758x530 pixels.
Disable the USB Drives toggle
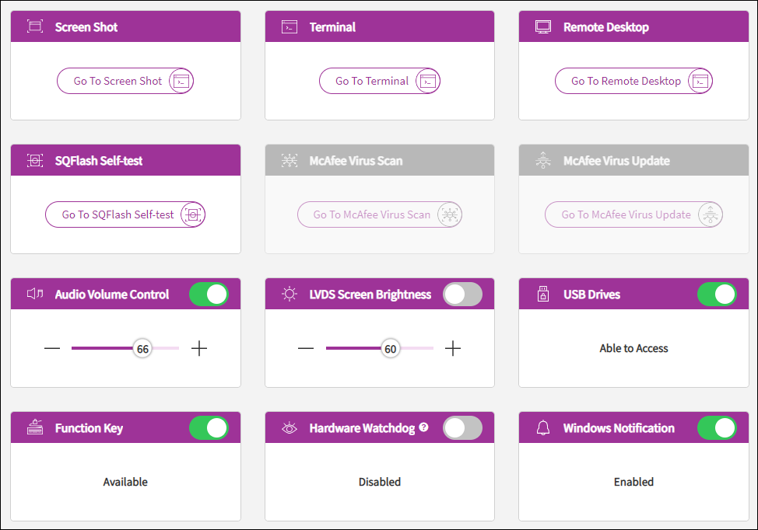(x=716, y=295)
